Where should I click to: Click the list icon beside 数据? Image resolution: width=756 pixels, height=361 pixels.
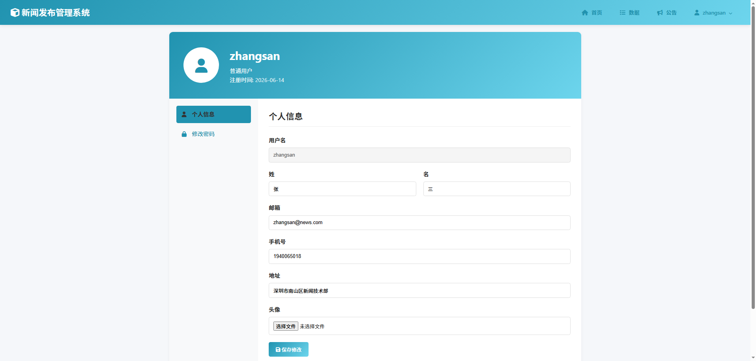(623, 13)
